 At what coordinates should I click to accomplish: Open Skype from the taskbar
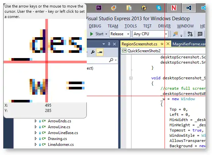tap(159, 8)
